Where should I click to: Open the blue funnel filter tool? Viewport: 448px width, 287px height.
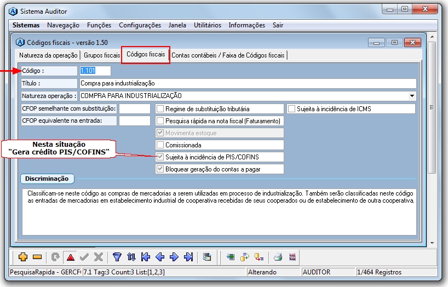click(x=117, y=257)
